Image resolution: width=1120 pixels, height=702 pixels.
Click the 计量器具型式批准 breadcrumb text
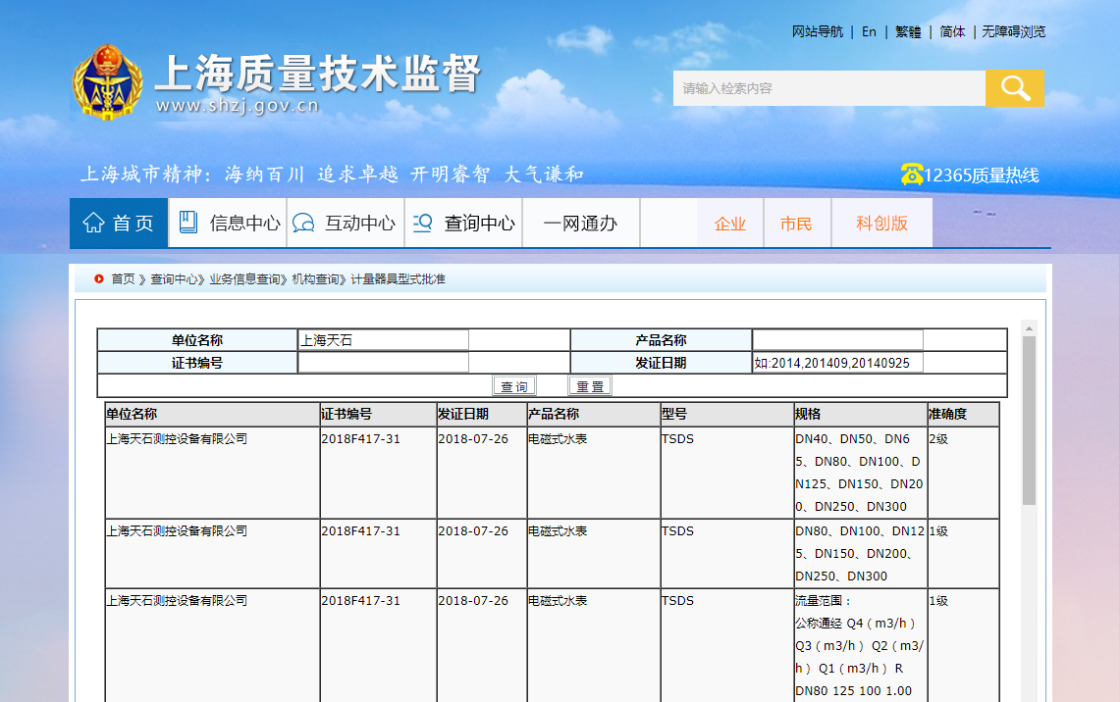(398, 279)
